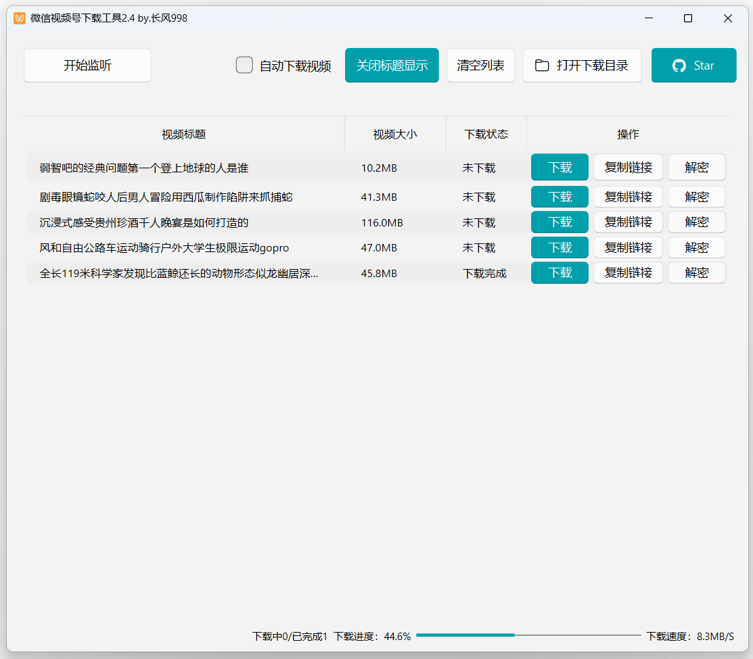Screen dimensions: 753x659
Task: Click the 视频标题 column header
Action: pos(183,134)
